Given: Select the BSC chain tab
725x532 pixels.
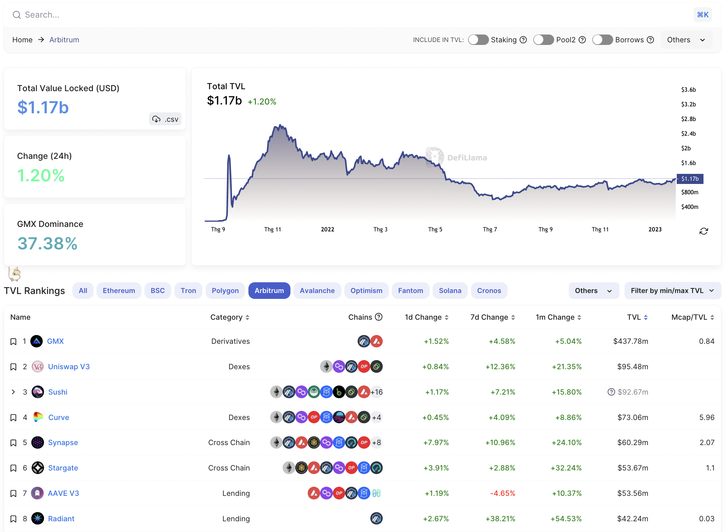Looking at the screenshot, I should point(157,290).
